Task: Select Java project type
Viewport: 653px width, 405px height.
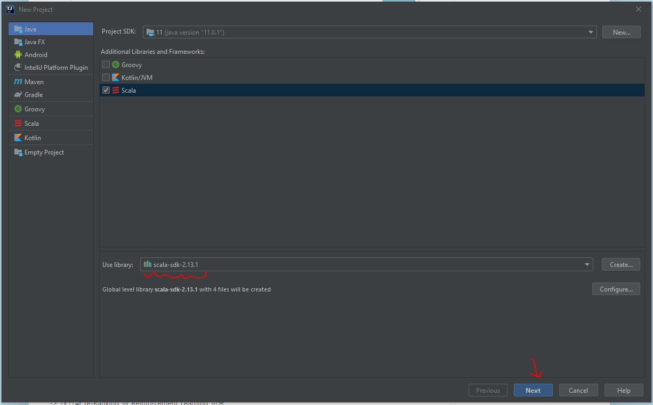Action: (x=51, y=29)
